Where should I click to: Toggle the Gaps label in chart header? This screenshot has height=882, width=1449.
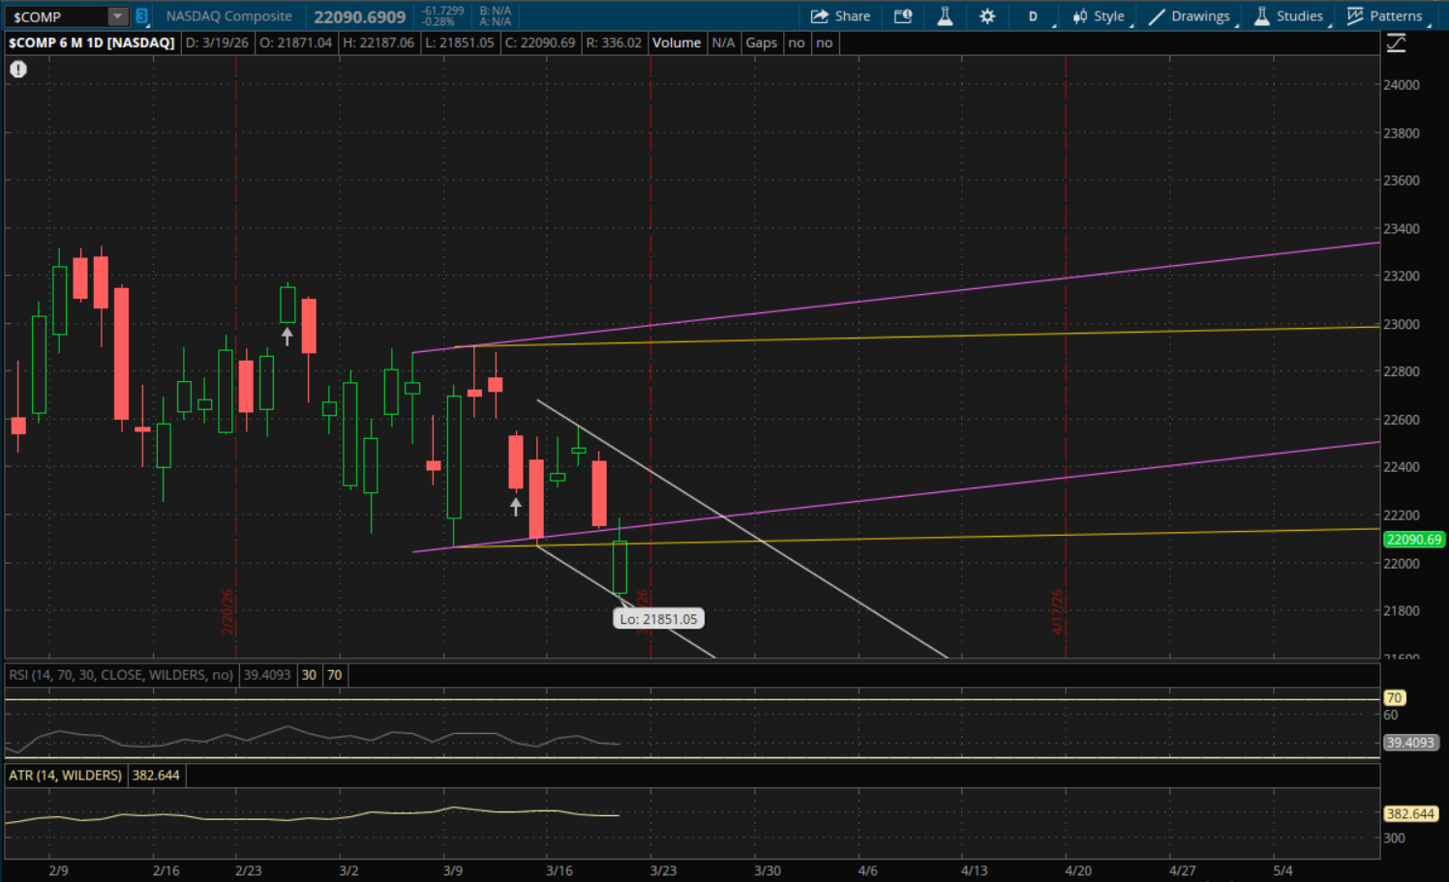761,43
